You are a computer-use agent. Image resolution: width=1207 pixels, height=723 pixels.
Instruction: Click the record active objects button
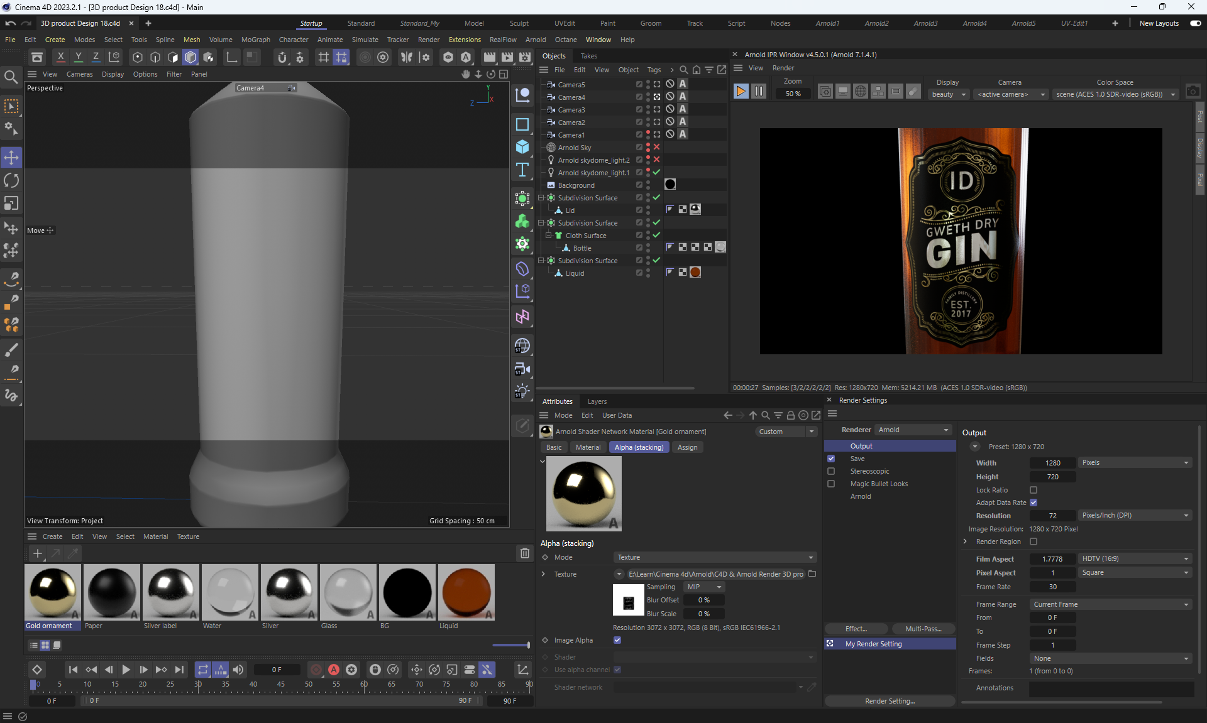316,670
